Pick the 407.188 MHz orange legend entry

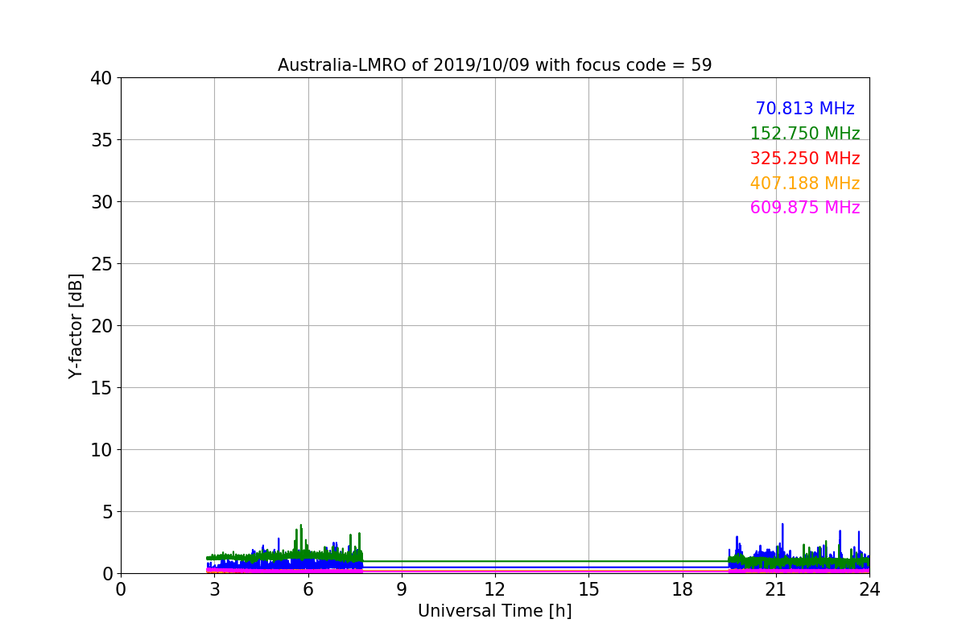(x=804, y=184)
